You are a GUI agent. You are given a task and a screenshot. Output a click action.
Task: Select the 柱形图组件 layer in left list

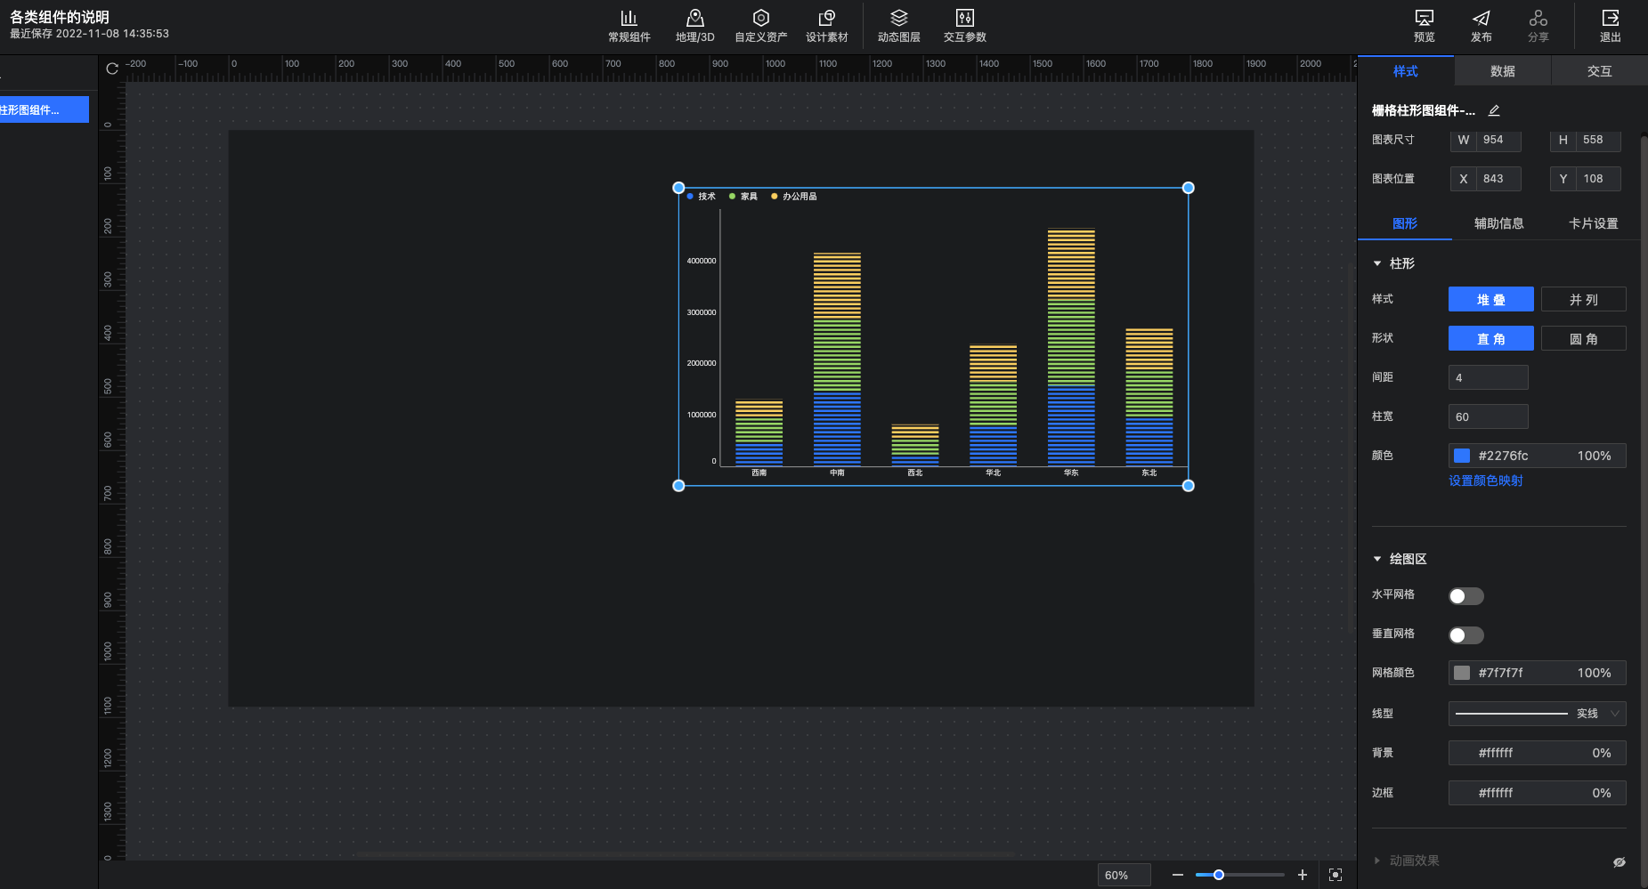pyautogui.click(x=44, y=109)
